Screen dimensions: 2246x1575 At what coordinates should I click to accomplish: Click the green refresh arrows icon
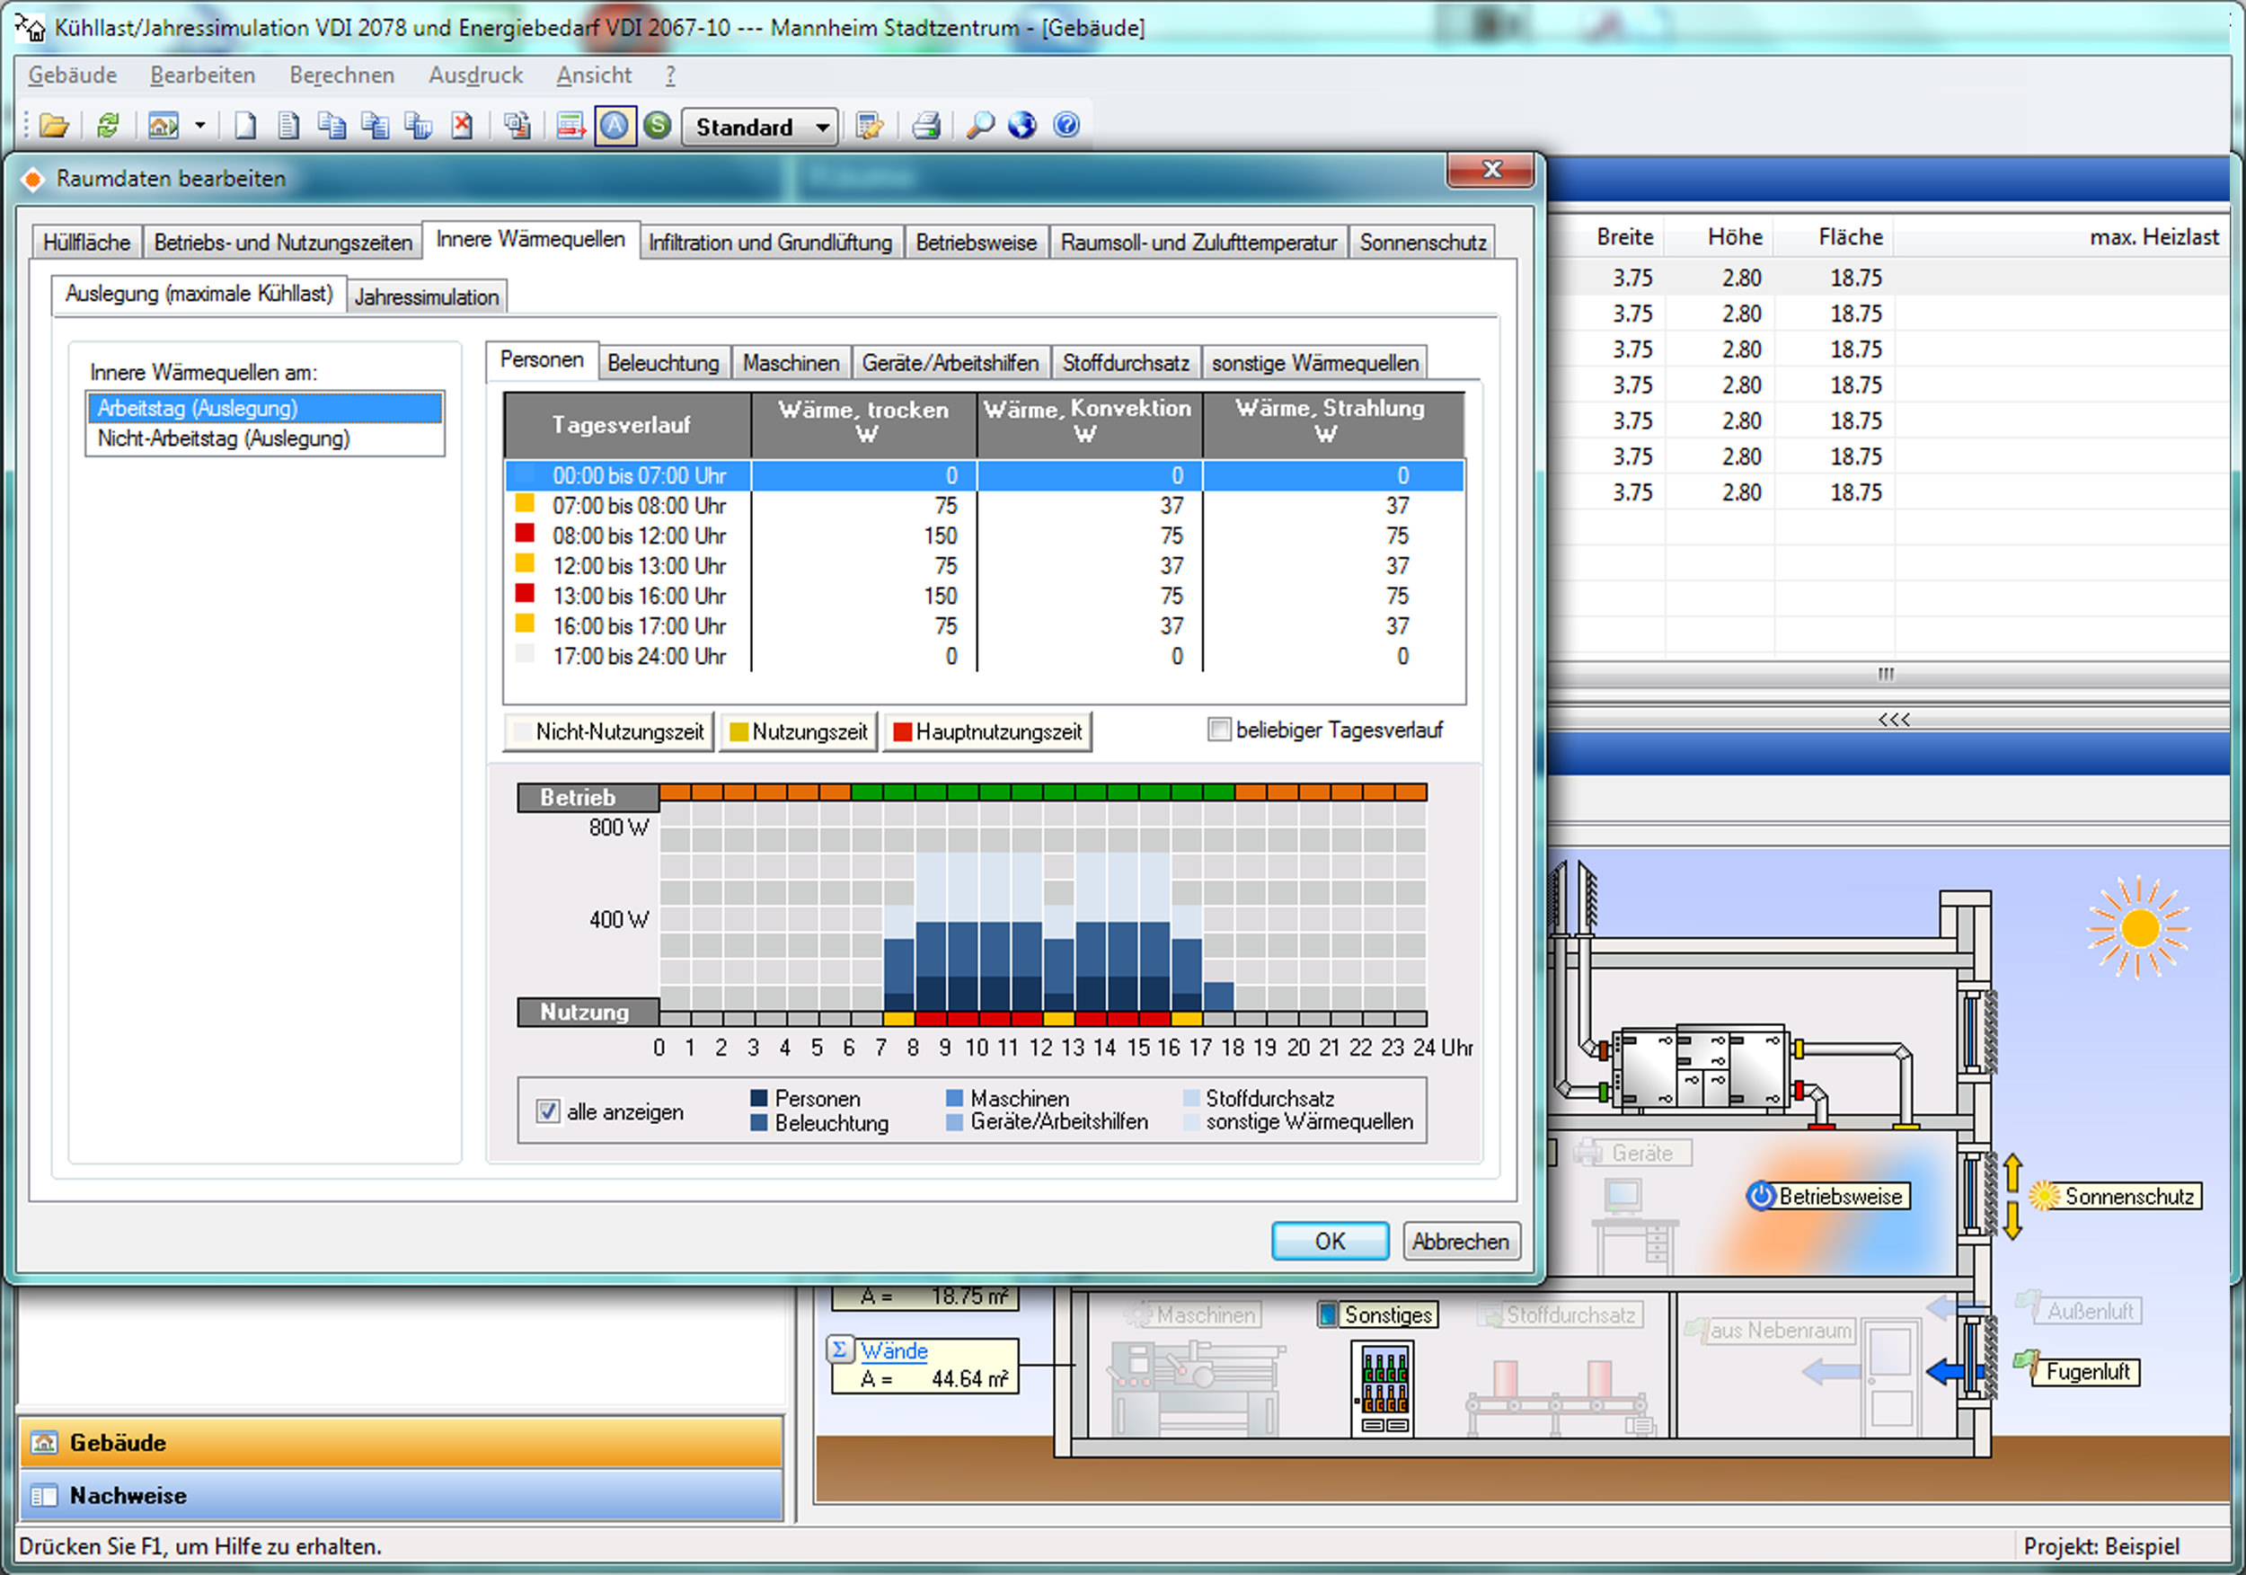click(108, 126)
